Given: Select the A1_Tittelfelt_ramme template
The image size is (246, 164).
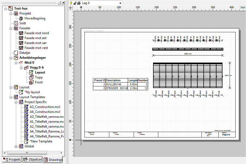Looking at the screenshot, I should click(x=47, y=122).
